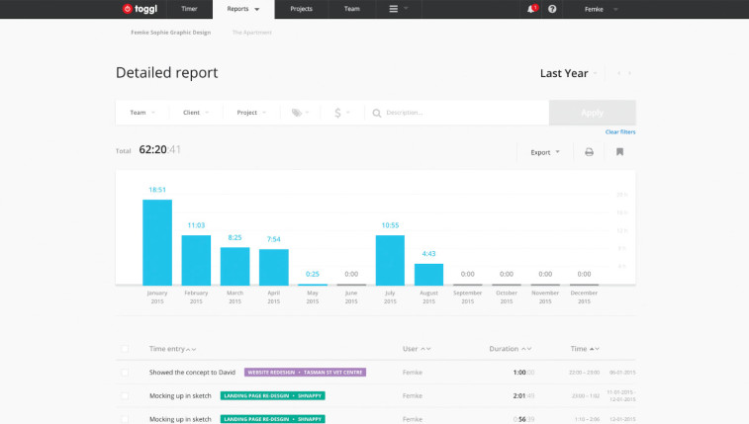Viewport: 749px width, 424px height.
Task: Print the detailed report
Action: (589, 152)
